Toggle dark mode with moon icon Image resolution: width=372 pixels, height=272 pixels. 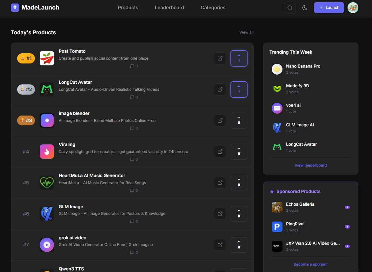(305, 8)
